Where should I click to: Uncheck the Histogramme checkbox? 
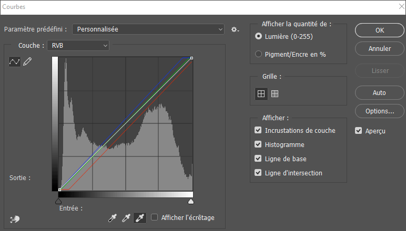[x=258, y=144]
